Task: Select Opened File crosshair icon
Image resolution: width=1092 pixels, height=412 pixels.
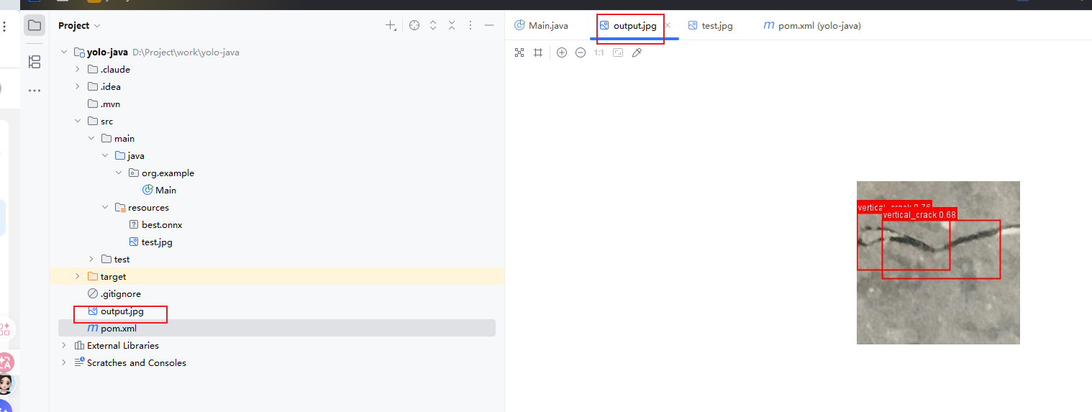Action: click(x=414, y=25)
